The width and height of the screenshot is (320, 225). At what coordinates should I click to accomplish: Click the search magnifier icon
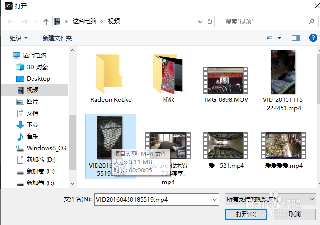(x=311, y=21)
